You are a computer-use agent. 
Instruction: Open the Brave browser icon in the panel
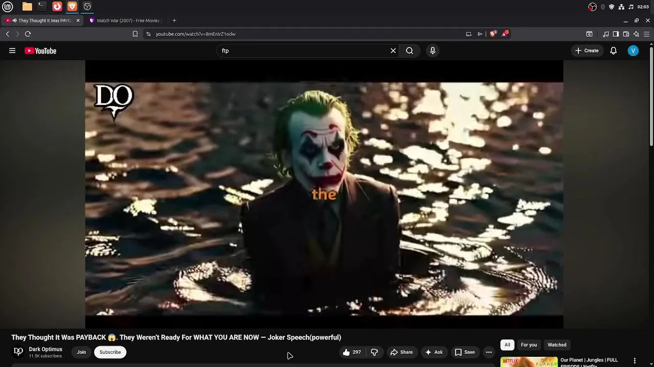click(x=72, y=7)
